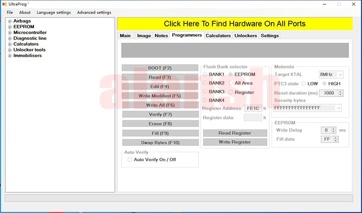The image size is (362, 213).
Task: Switch to the Main tab
Action: point(125,36)
